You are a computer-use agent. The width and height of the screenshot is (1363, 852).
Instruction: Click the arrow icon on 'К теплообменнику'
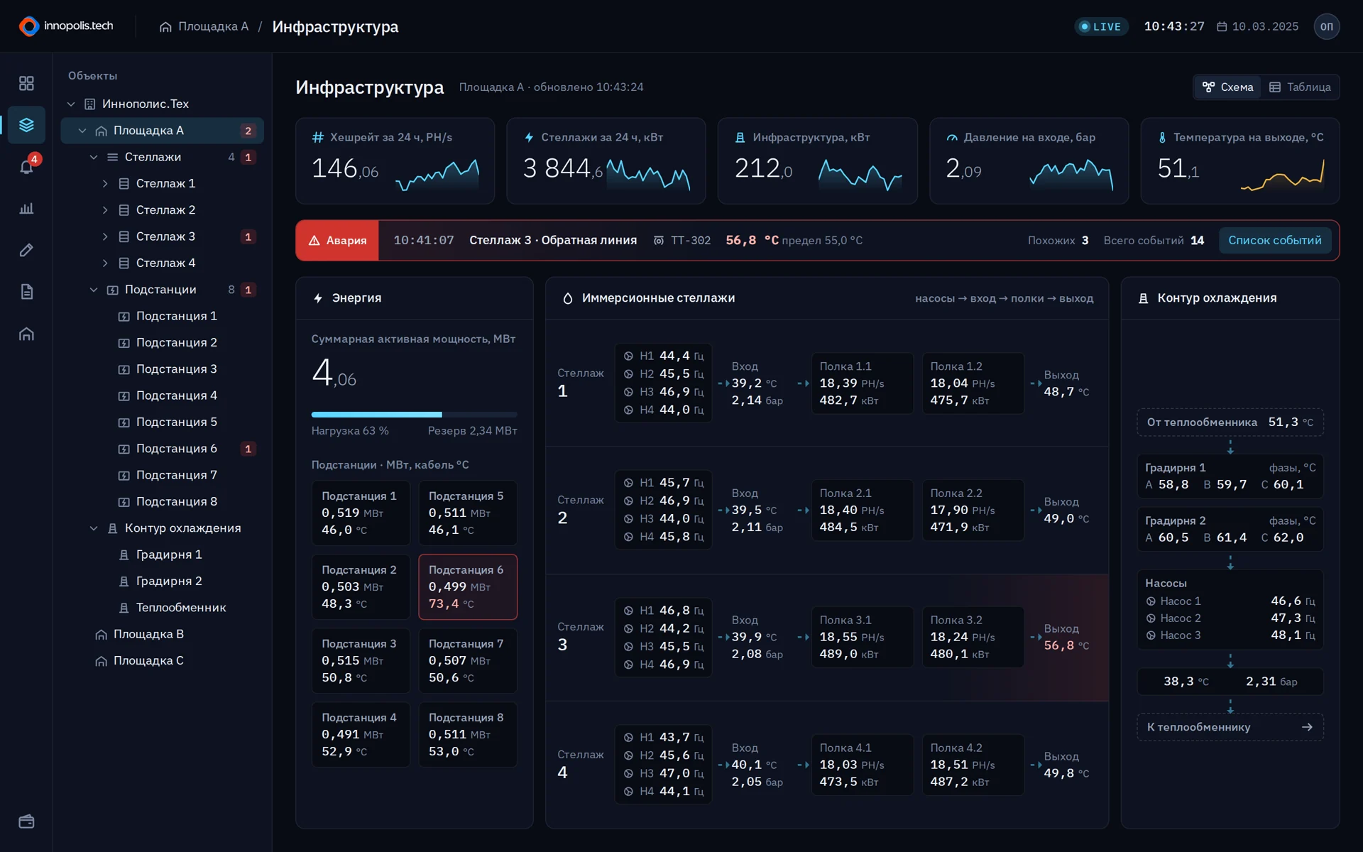pyautogui.click(x=1307, y=727)
